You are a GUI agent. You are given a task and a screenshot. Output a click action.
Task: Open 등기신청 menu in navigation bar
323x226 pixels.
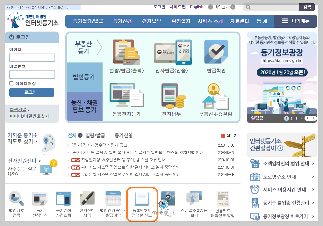tap(122, 21)
